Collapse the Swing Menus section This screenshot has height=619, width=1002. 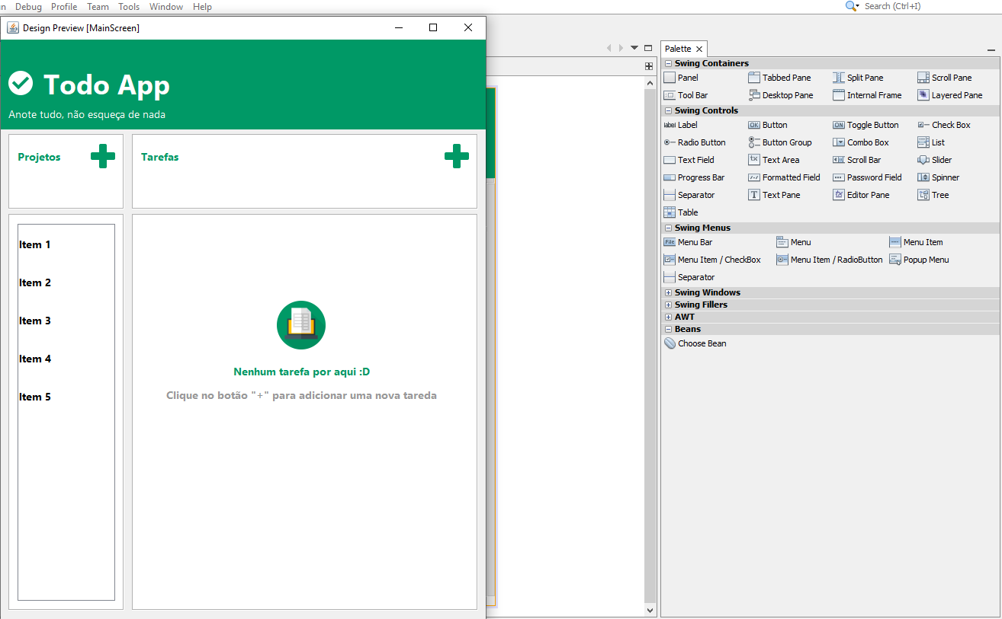pos(668,228)
